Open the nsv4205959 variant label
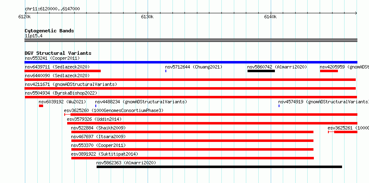 pyautogui.click(x=344, y=67)
